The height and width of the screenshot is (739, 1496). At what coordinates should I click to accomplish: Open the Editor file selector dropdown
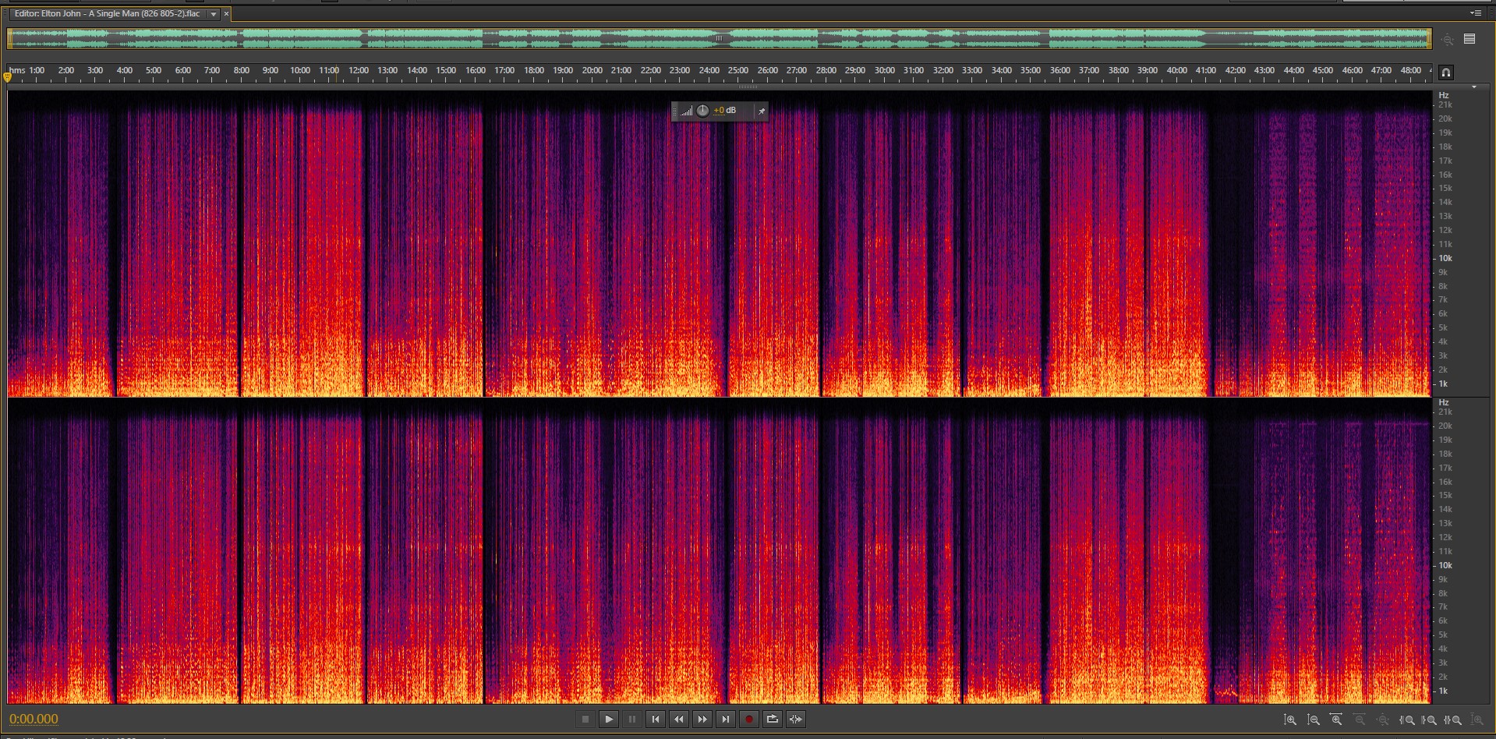pos(213,14)
